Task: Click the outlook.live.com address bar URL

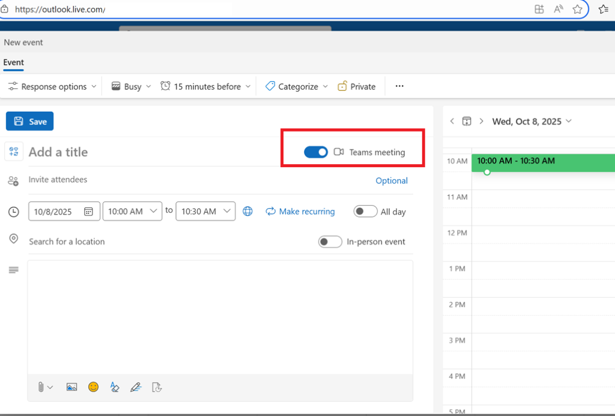Action: 60,10
